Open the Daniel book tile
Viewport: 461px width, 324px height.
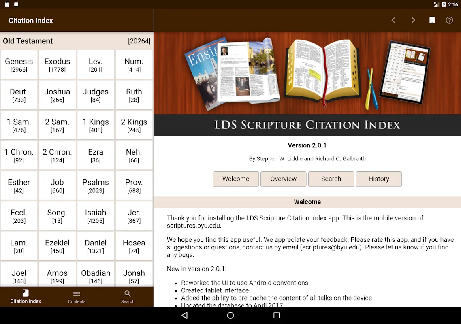coord(96,246)
